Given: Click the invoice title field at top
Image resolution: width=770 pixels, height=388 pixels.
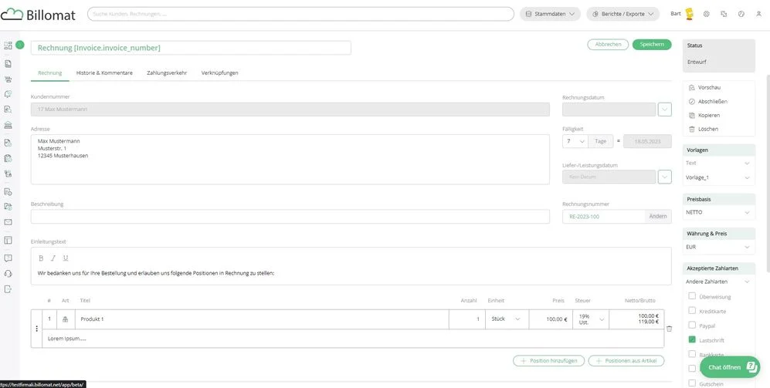Looking at the screenshot, I should coord(191,48).
